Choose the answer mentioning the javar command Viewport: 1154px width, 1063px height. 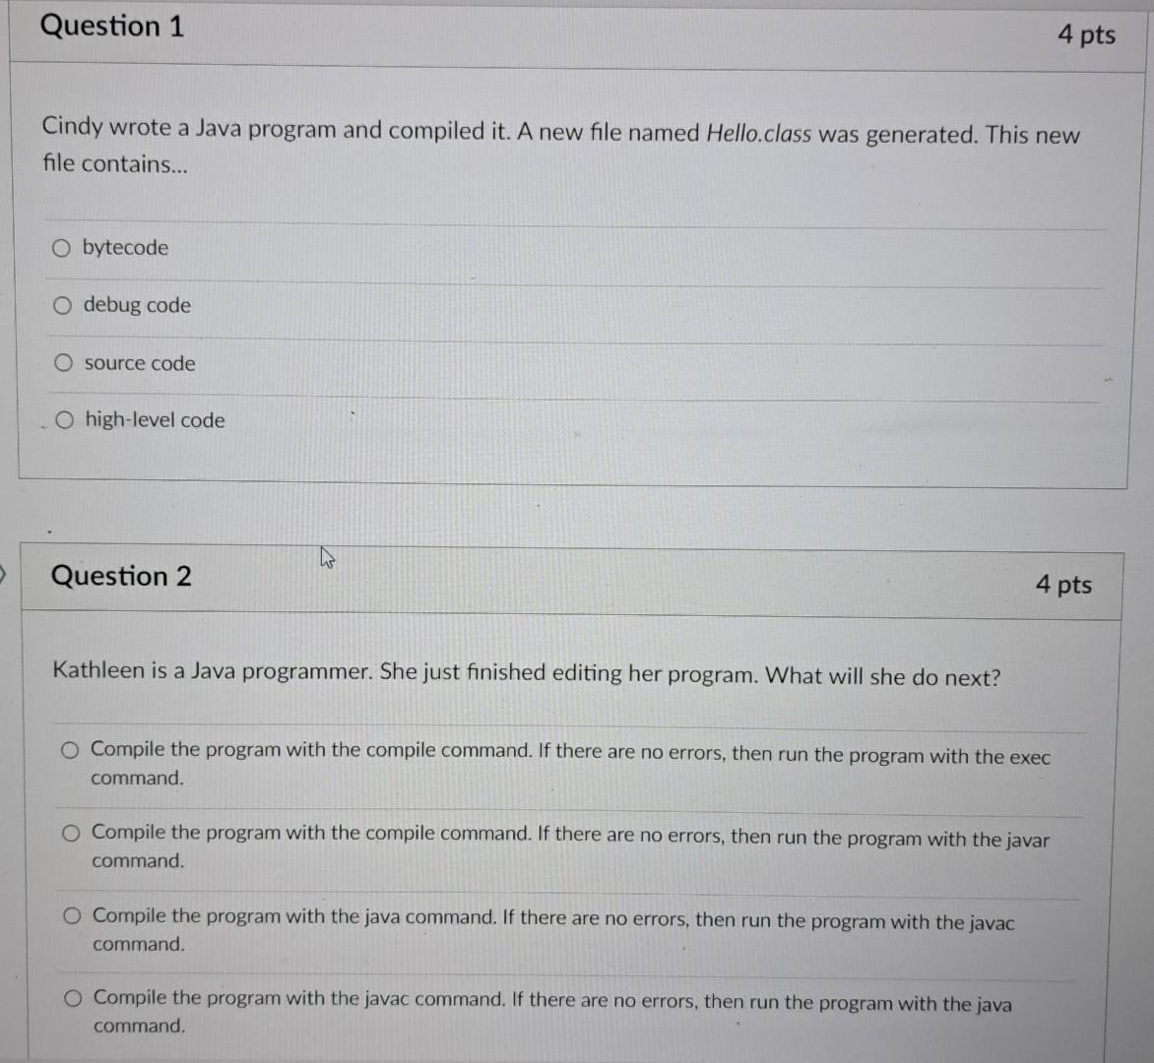71,833
